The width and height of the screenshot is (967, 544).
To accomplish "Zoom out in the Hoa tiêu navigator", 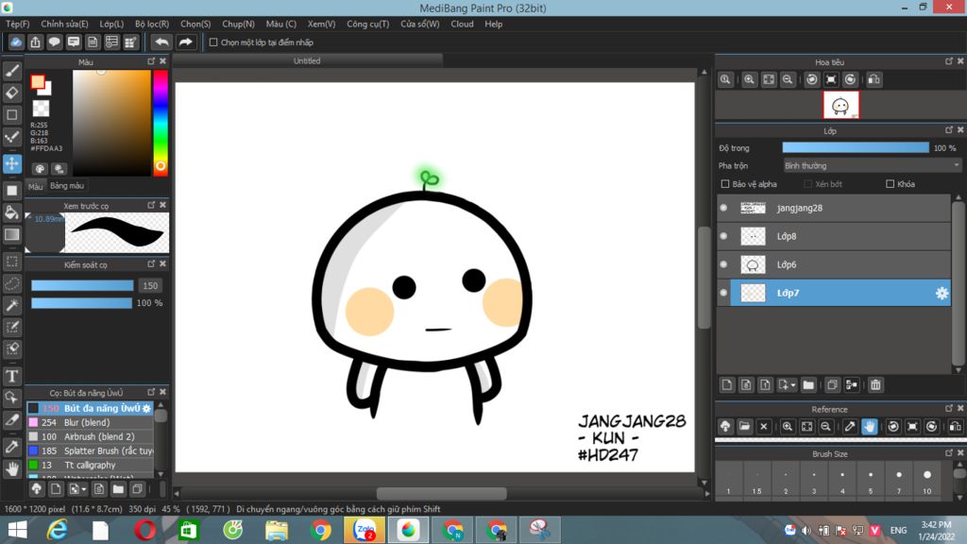I will pos(788,79).
